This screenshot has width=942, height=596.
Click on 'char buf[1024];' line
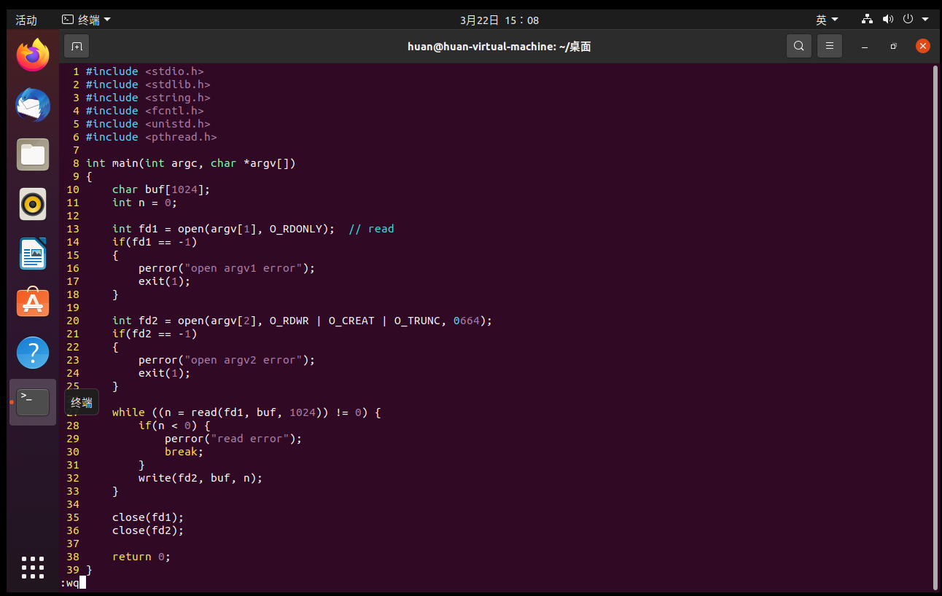[x=161, y=189]
